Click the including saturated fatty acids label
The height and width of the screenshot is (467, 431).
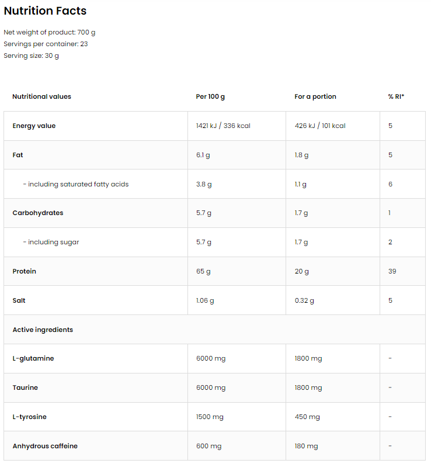pyautogui.click(x=76, y=184)
